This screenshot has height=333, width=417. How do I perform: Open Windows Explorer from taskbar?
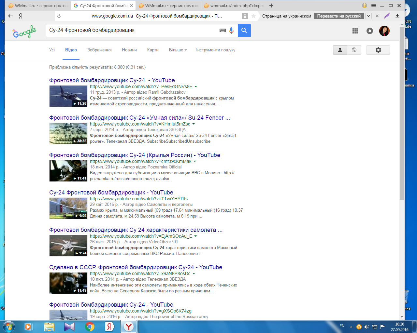(x=49, y=326)
